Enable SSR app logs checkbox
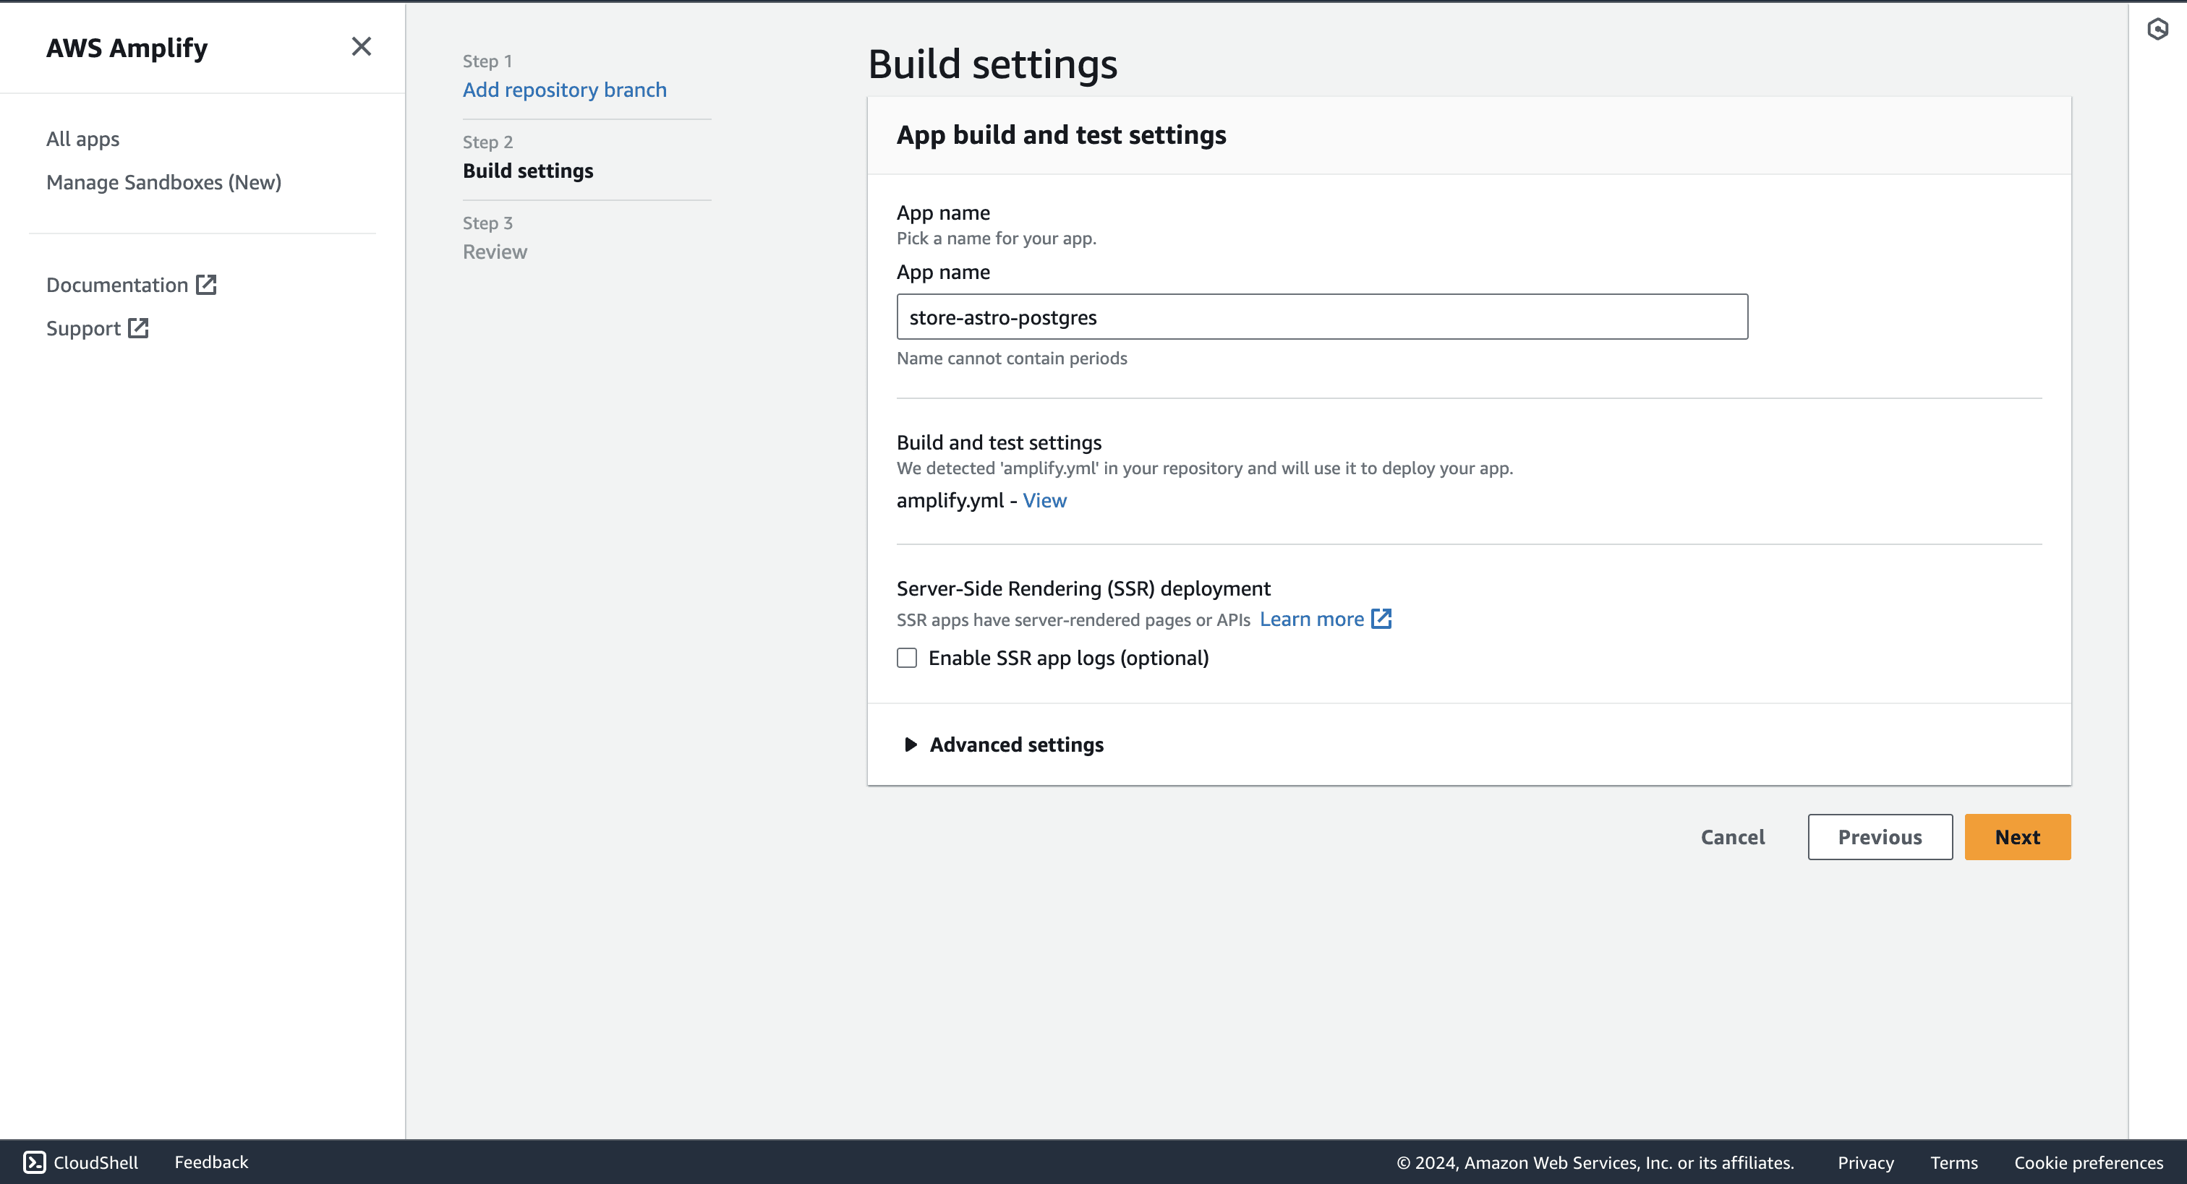Viewport: 2187px width, 1184px height. [x=907, y=658]
